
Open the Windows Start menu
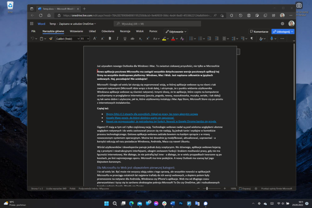106,203
